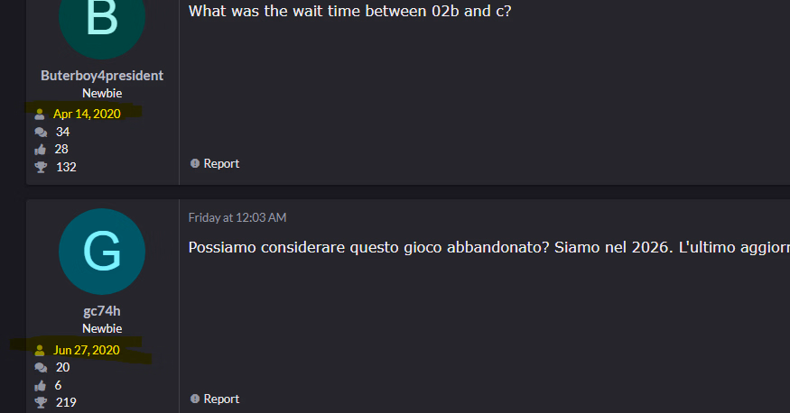The width and height of the screenshot is (790, 413).
Task: Click the highlighted Jun 27, 2020 join date
Action: point(87,350)
